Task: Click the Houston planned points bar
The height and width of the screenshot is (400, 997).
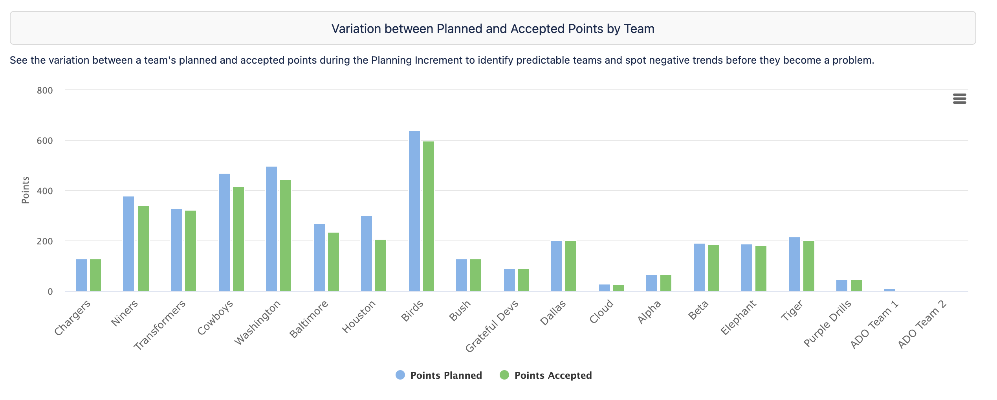Action: click(367, 253)
